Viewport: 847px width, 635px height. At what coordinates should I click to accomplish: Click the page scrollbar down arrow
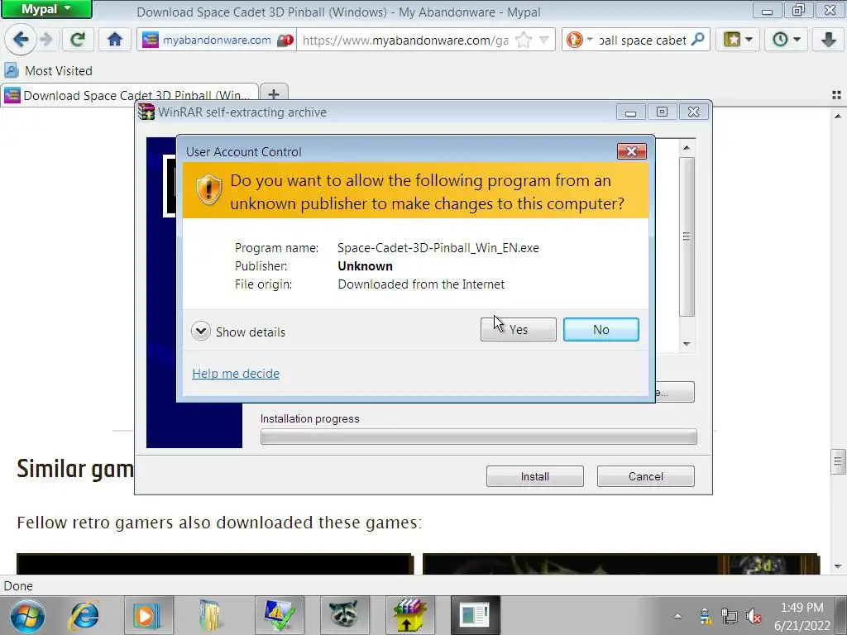click(838, 566)
